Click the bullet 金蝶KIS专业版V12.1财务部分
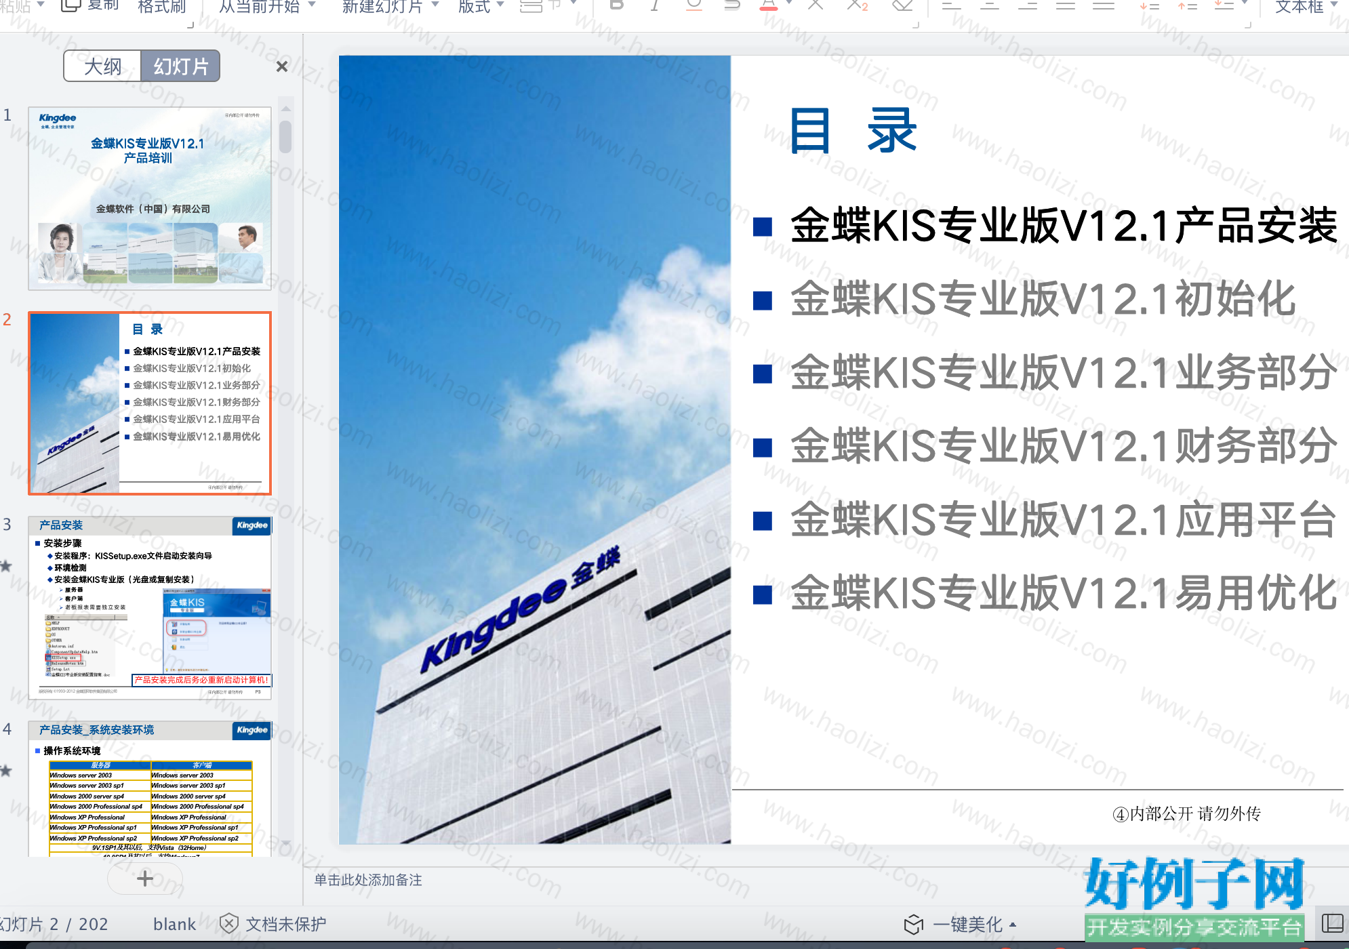Viewport: 1349px width, 949px height. click(x=1064, y=445)
